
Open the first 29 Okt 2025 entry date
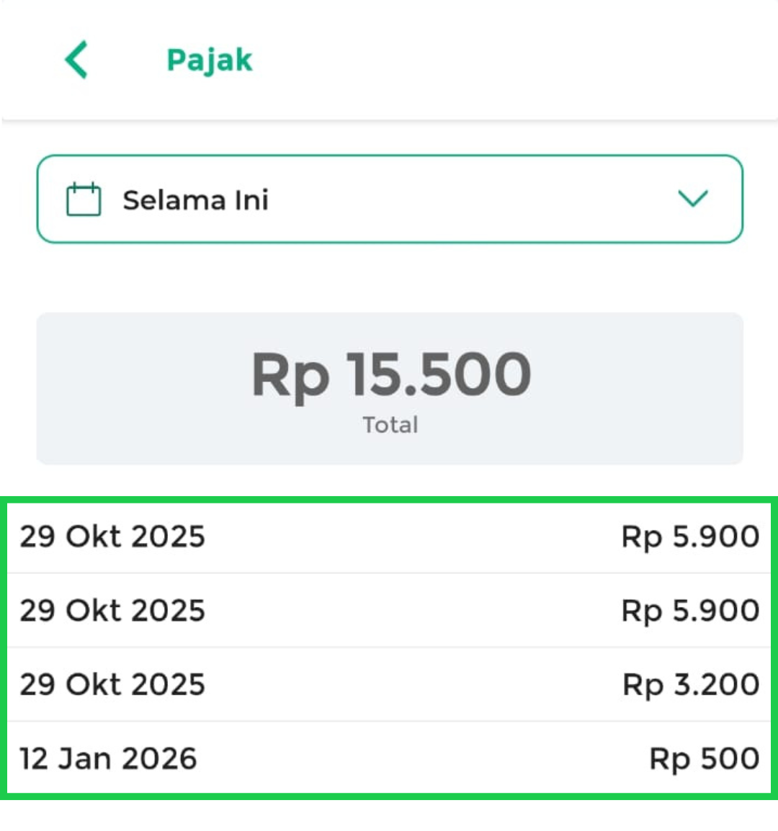click(x=112, y=536)
